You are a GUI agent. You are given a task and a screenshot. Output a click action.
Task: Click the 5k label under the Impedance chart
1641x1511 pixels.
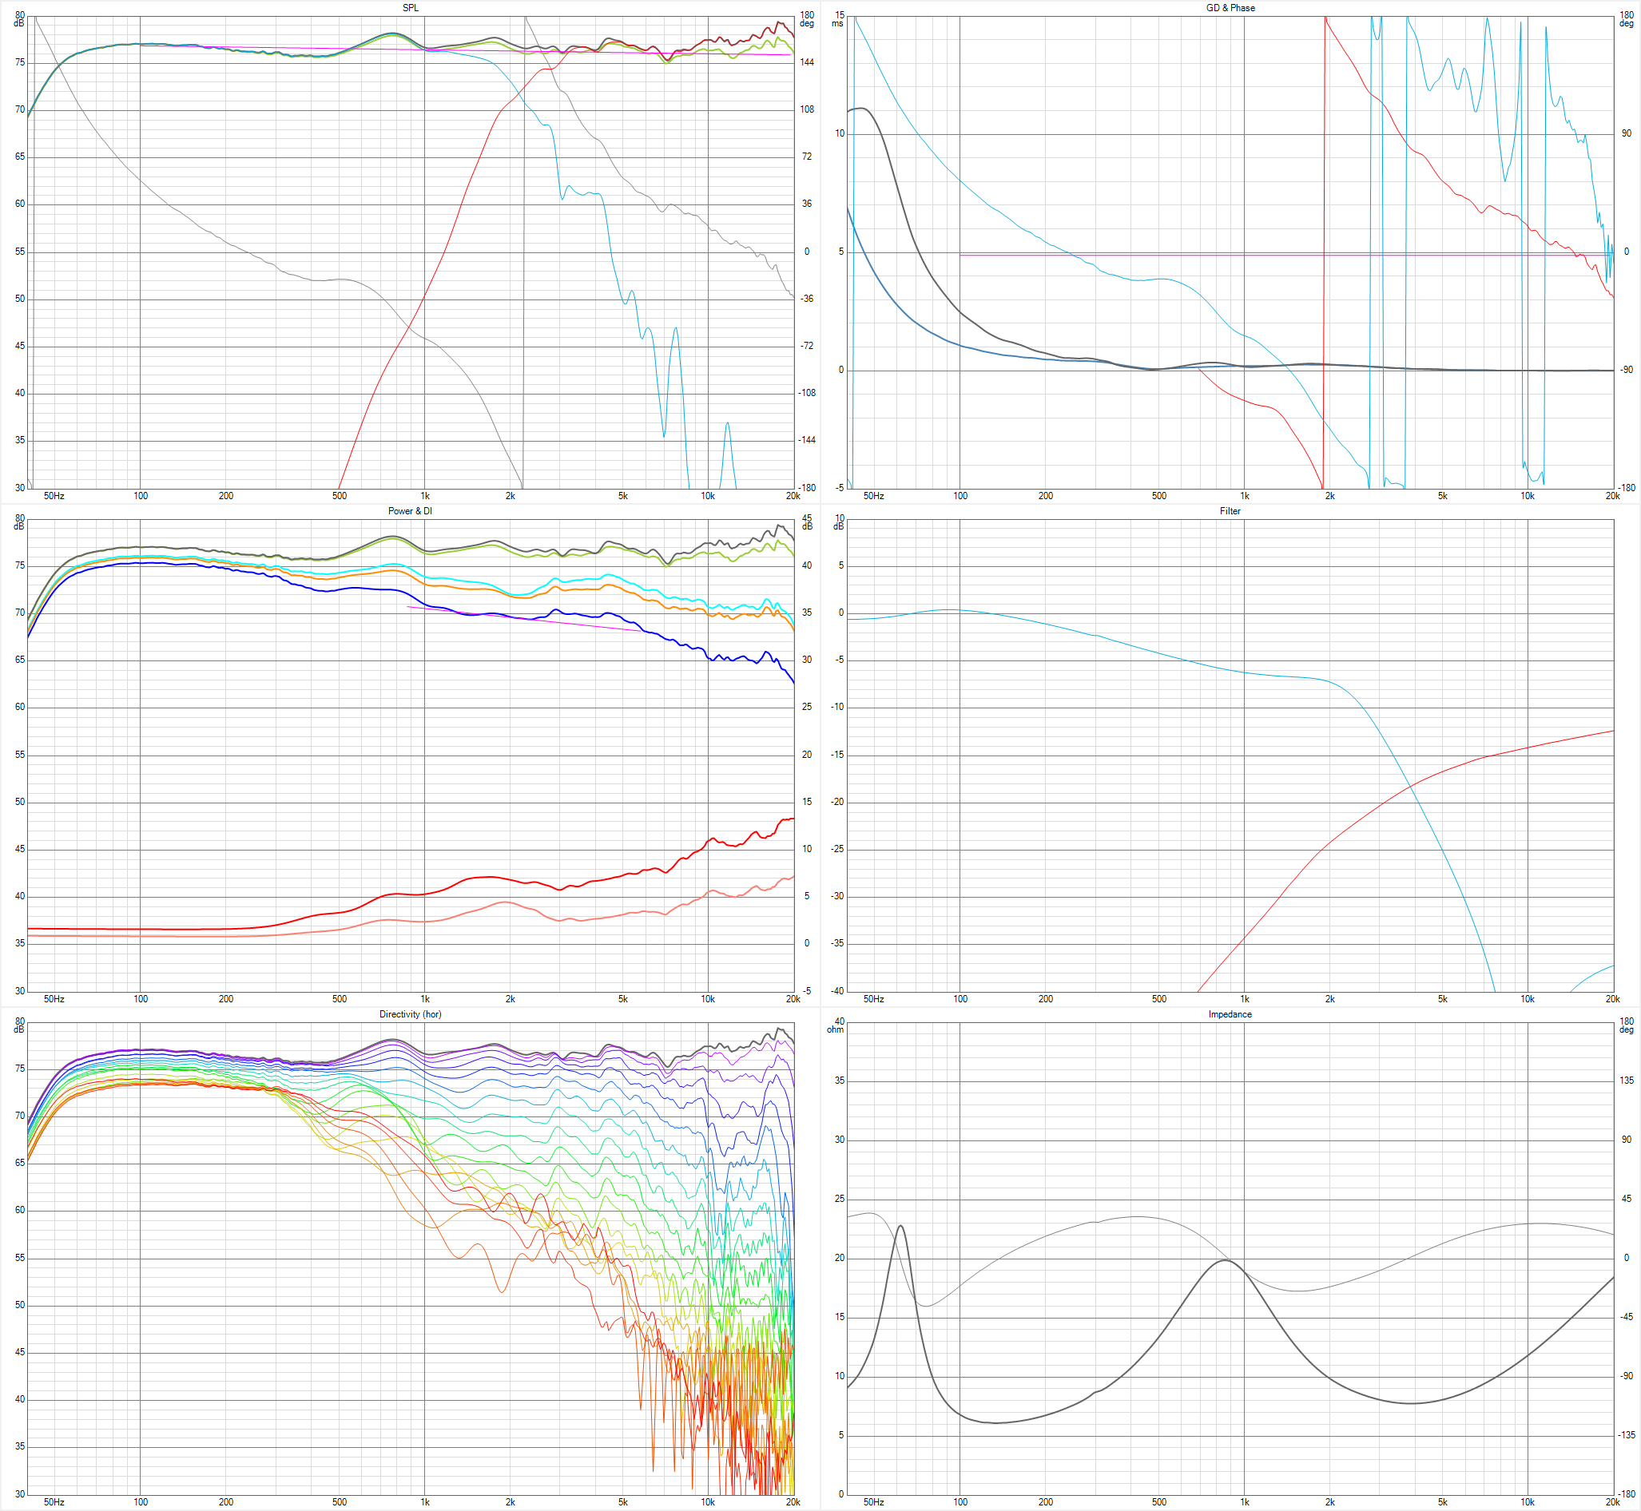pyautogui.click(x=1442, y=1502)
